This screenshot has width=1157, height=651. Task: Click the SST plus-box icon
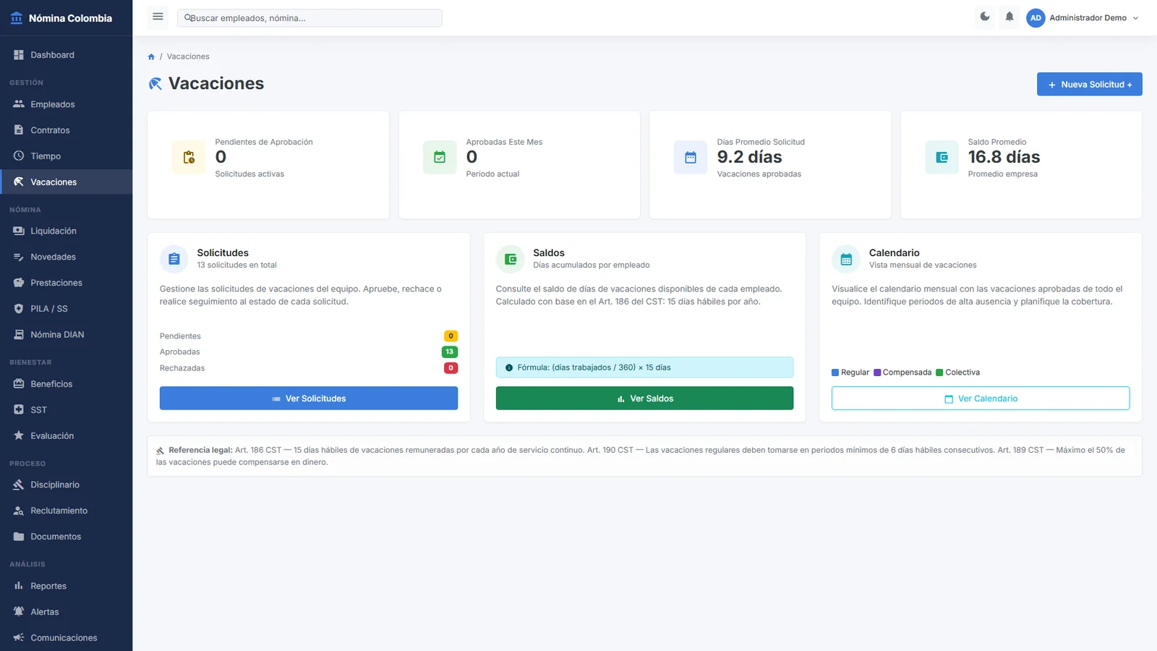coord(19,410)
